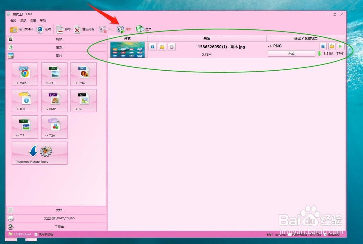The image size is (363, 244).
Task: Click 移除 to remove the task
Action: 64,29
